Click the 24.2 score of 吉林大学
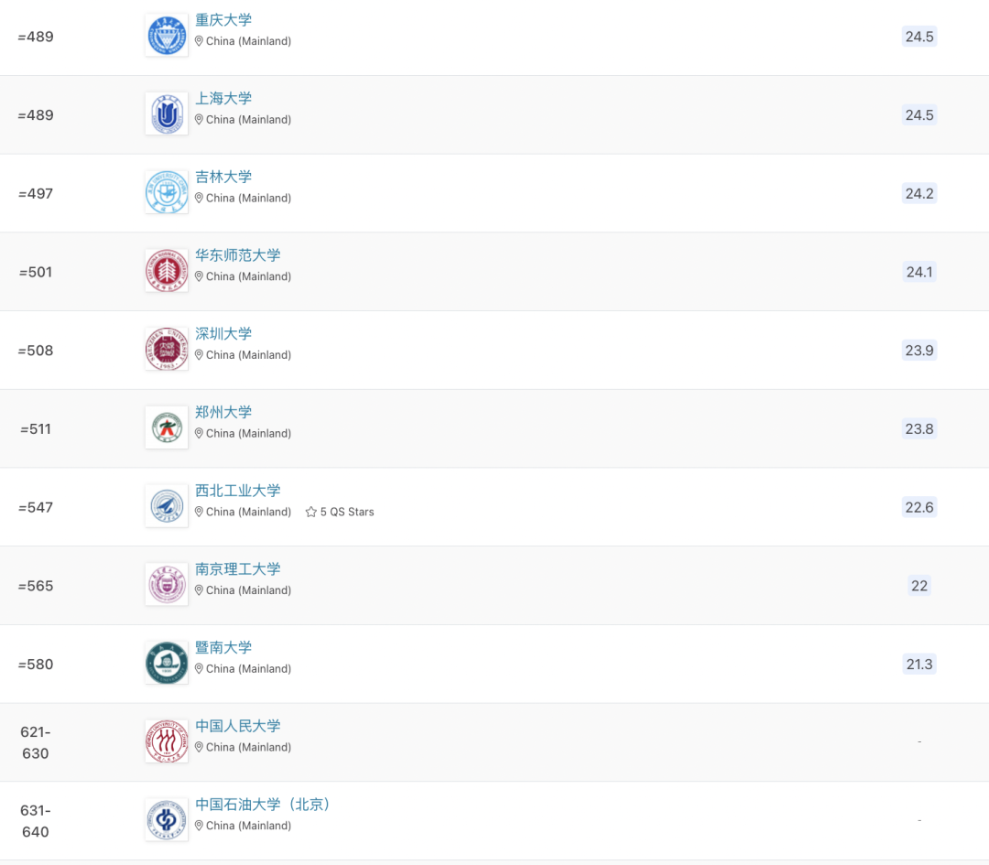Image resolution: width=989 pixels, height=865 pixels. pos(918,193)
